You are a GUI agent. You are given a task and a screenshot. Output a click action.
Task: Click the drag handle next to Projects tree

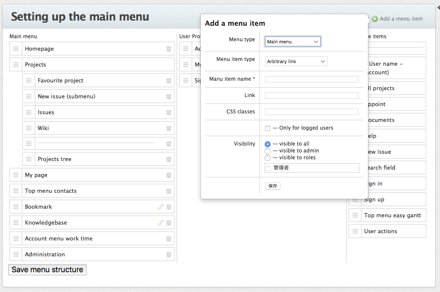pyautogui.click(x=28, y=158)
